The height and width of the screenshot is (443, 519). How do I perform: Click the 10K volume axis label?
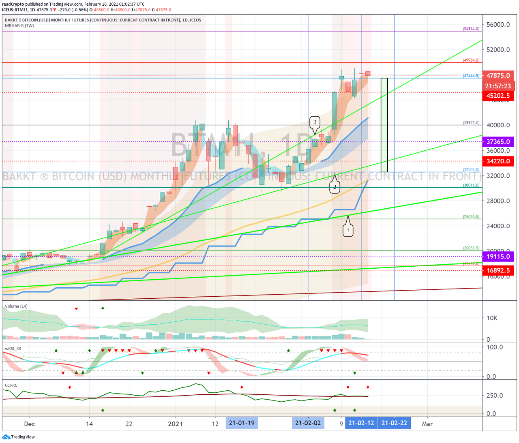tap(492, 318)
